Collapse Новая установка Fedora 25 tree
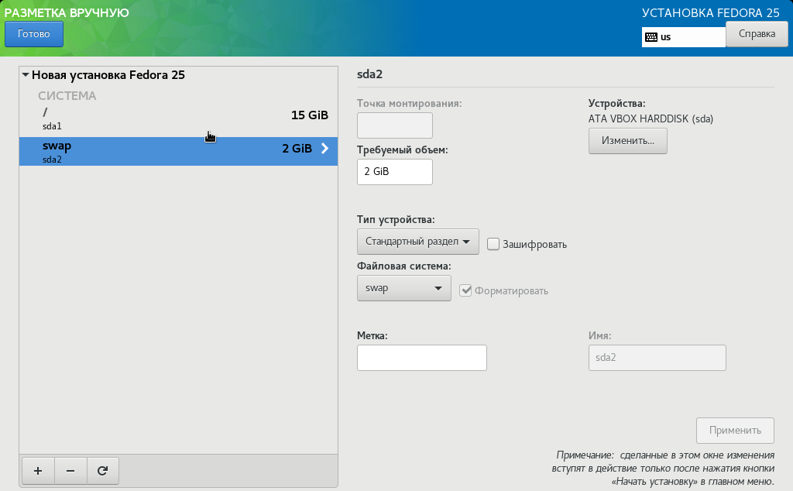Screen dimensions: 793x491 tap(26, 75)
